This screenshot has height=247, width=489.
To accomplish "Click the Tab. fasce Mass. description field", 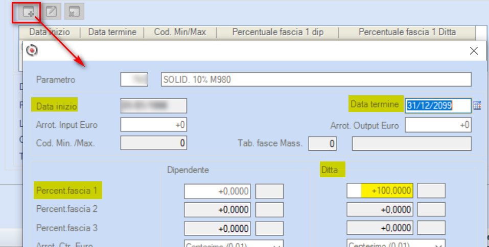I will [x=412, y=144].
